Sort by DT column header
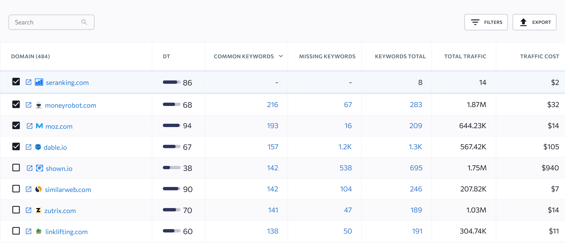 coord(166,56)
